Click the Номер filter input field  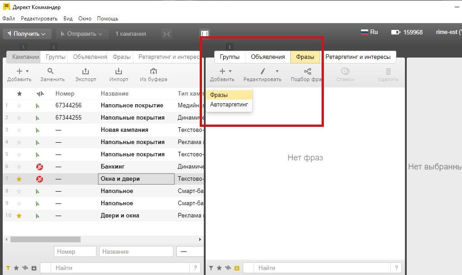coord(75,251)
